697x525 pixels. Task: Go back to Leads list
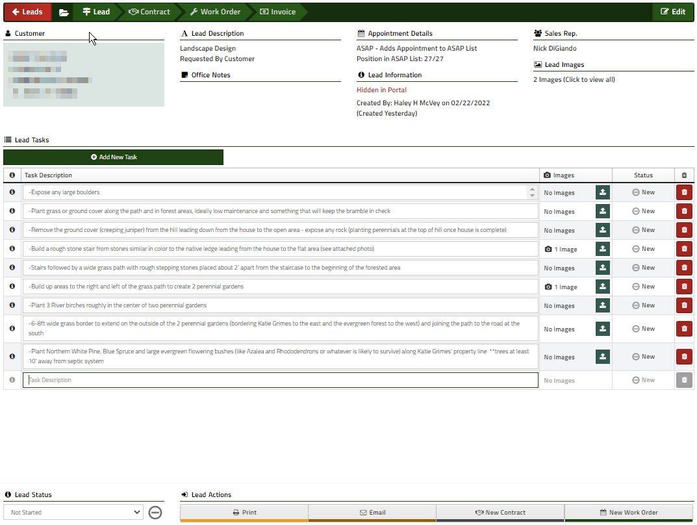coord(27,12)
